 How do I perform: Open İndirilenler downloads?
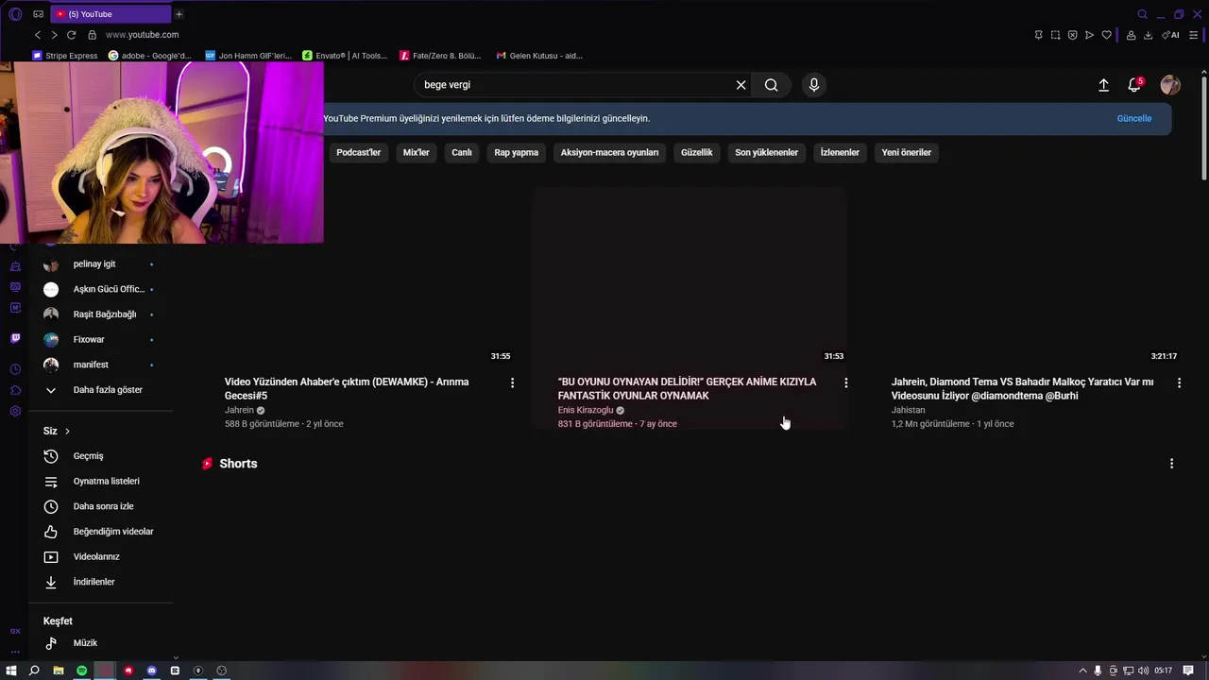(x=101, y=582)
